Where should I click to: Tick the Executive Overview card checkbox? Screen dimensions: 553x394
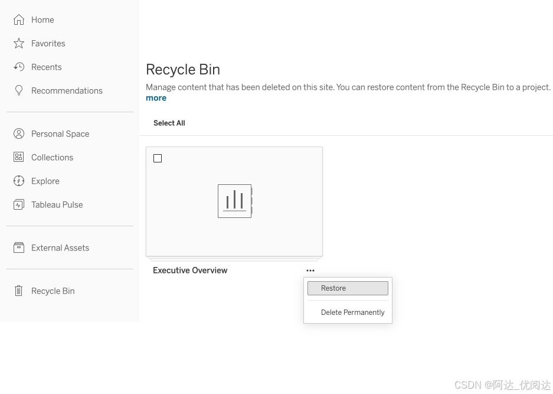158,158
